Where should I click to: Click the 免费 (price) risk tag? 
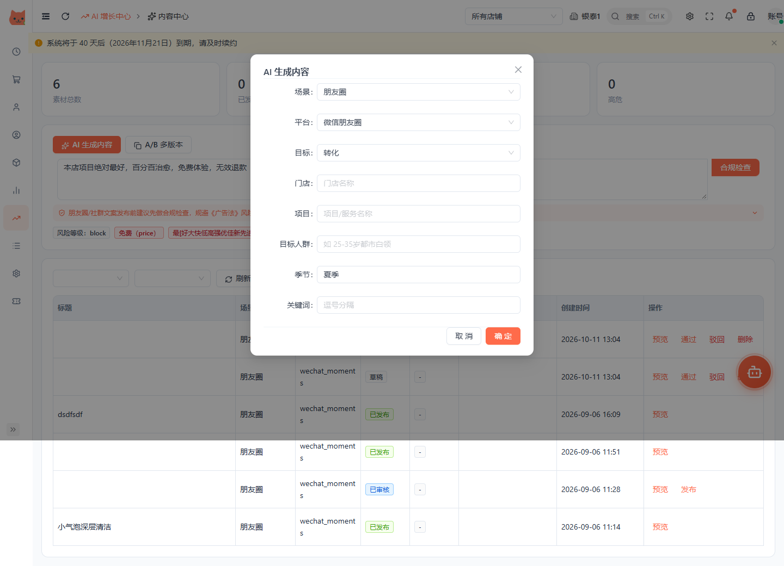tap(139, 233)
